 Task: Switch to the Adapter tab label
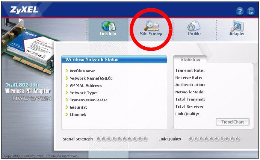[x=237, y=34]
